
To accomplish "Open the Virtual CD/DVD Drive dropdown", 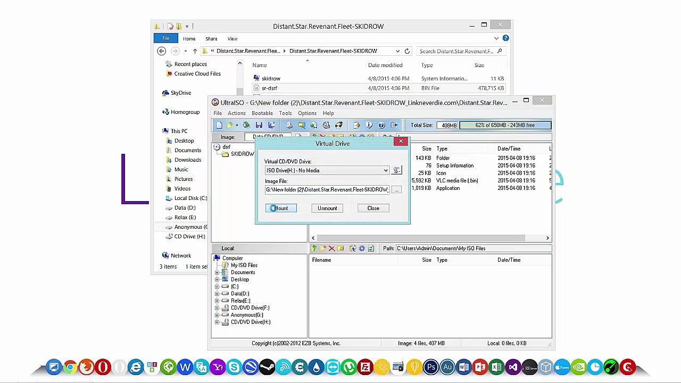I will [x=386, y=171].
